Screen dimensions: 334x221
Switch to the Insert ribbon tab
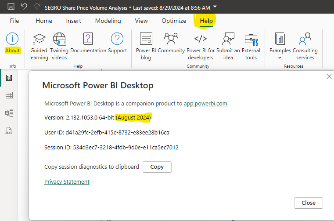73,21
